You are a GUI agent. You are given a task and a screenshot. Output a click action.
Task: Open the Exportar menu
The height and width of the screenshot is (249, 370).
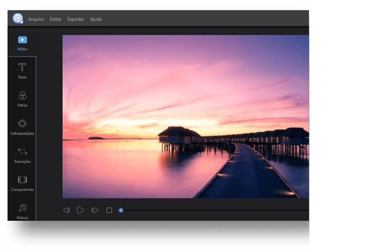76,19
